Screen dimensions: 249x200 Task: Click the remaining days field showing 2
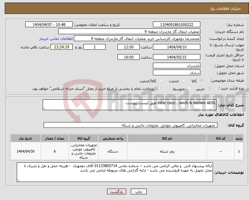point(94,47)
